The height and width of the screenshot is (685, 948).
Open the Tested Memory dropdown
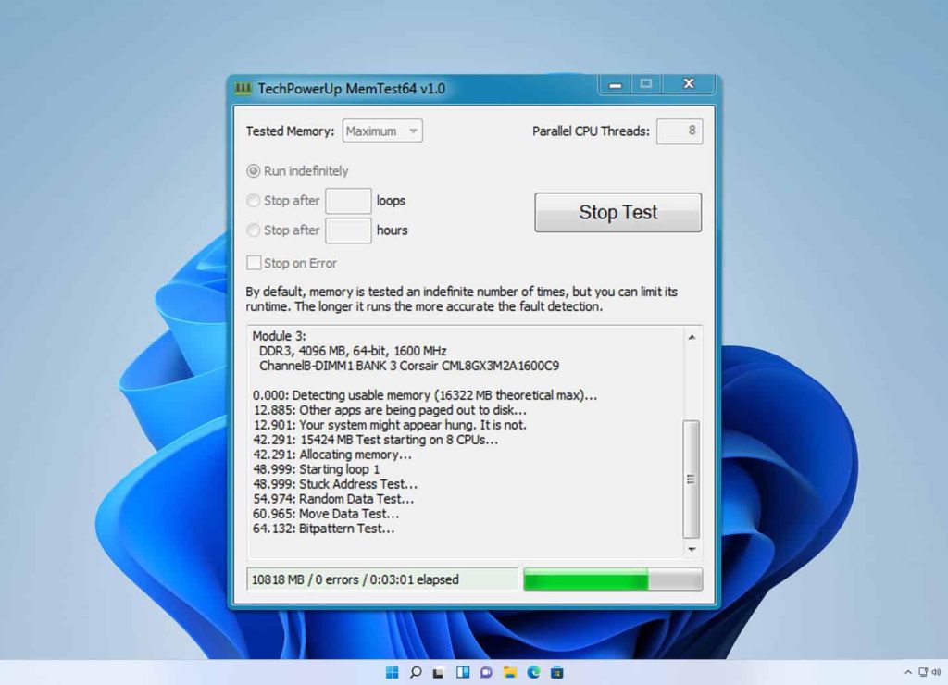click(381, 131)
